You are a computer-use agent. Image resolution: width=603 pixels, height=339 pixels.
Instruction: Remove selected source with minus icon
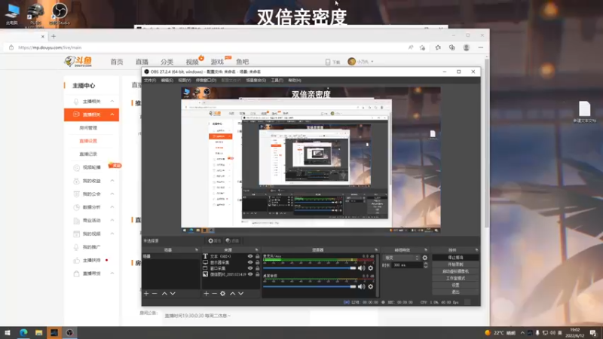(214, 294)
